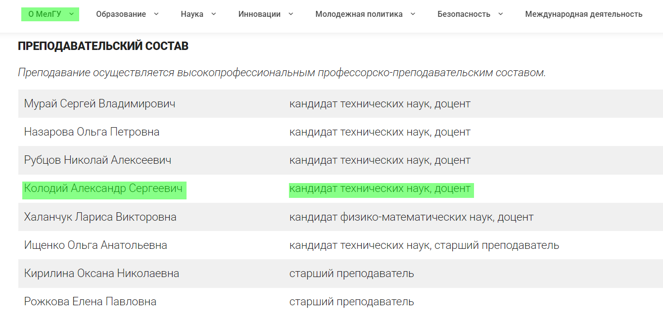This screenshot has height=330, width=663.
Task: Expand the О МелГУ dropdown chevron
Action: coord(72,14)
